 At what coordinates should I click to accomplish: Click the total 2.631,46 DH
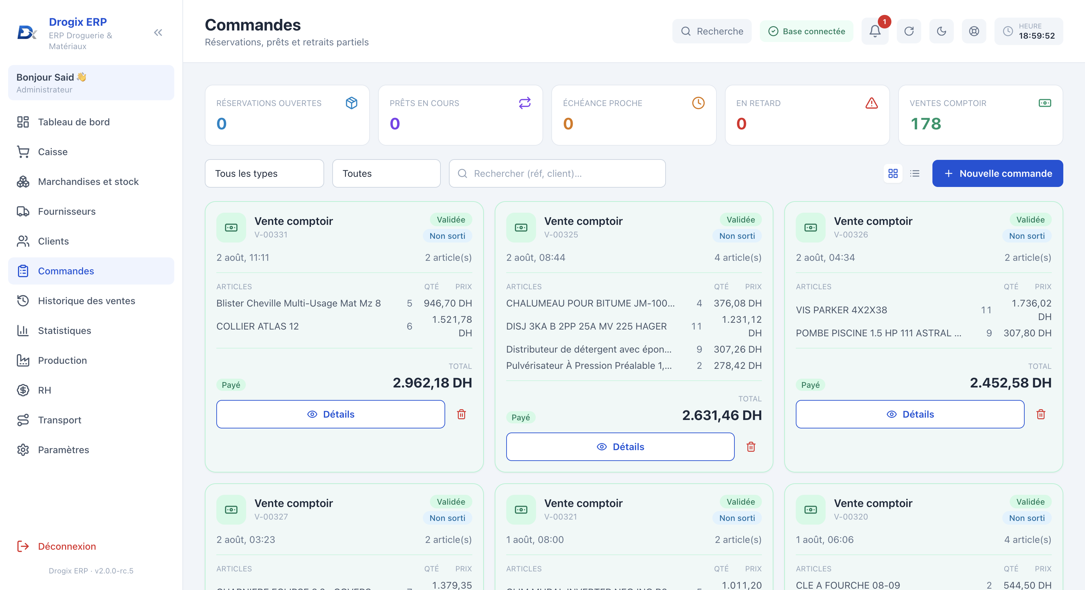point(722,415)
